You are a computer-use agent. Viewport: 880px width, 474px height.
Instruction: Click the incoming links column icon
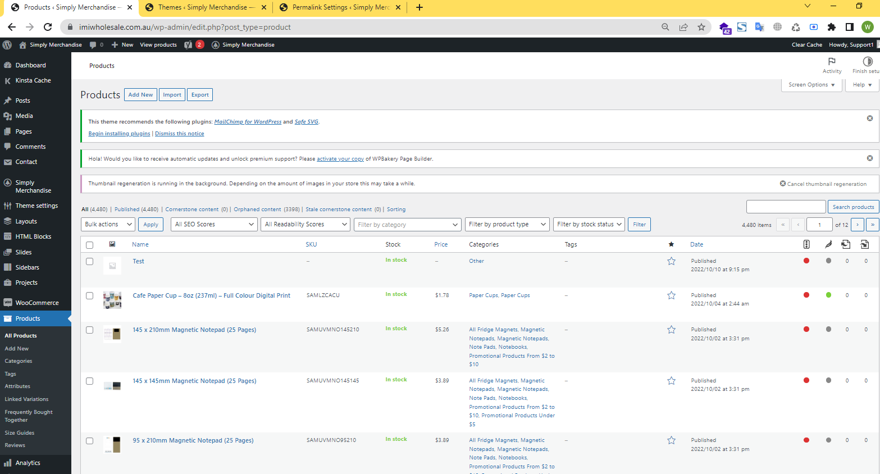[865, 244]
